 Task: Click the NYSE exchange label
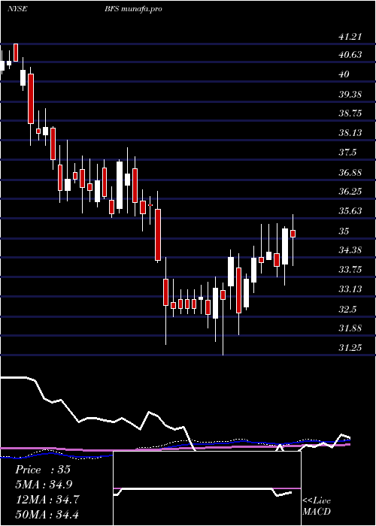17,9
